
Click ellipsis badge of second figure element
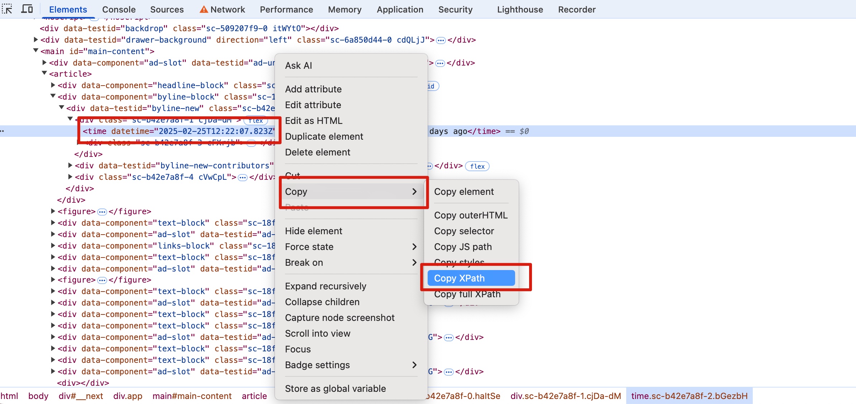coord(102,280)
